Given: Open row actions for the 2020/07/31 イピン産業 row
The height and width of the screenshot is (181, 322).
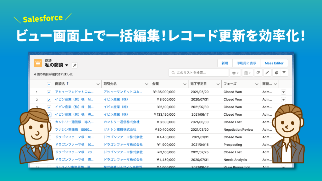Looking at the screenshot, I should [283, 100].
